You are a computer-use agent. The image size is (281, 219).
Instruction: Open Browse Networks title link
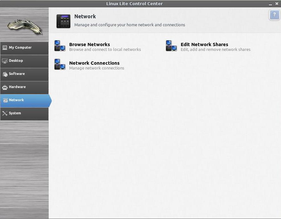[x=89, y=44]
